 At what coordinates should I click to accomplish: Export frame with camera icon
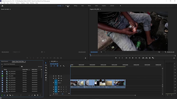click(150, 58)
